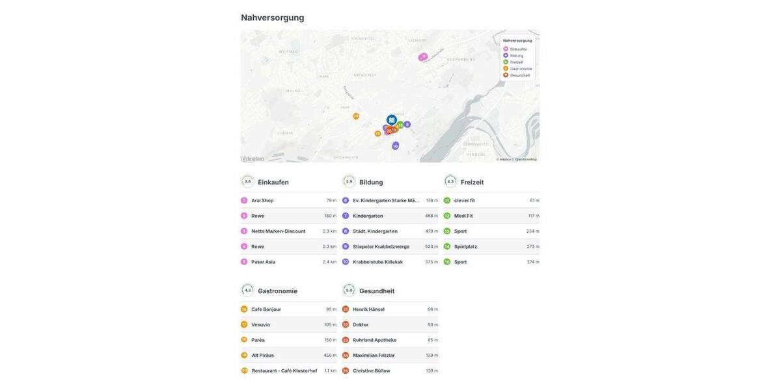Viewport: 781px width, 390px height.
Task: Toggle Bildung in the map legend
Action: (x=516, y=56)
